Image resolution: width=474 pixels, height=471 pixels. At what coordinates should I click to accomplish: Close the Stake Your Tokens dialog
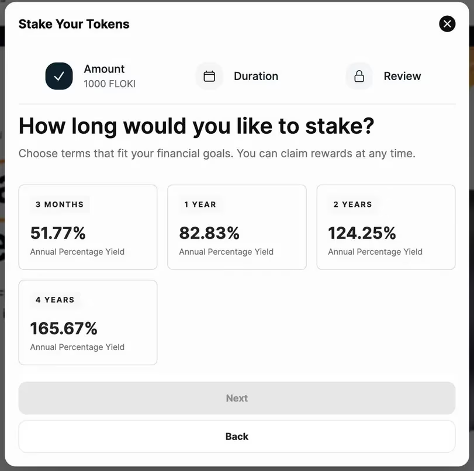[x=447, y=24]
